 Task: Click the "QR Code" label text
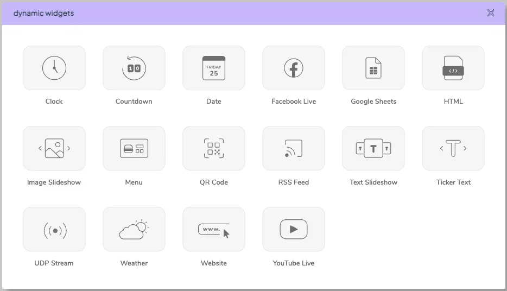[x=214, y=182]
